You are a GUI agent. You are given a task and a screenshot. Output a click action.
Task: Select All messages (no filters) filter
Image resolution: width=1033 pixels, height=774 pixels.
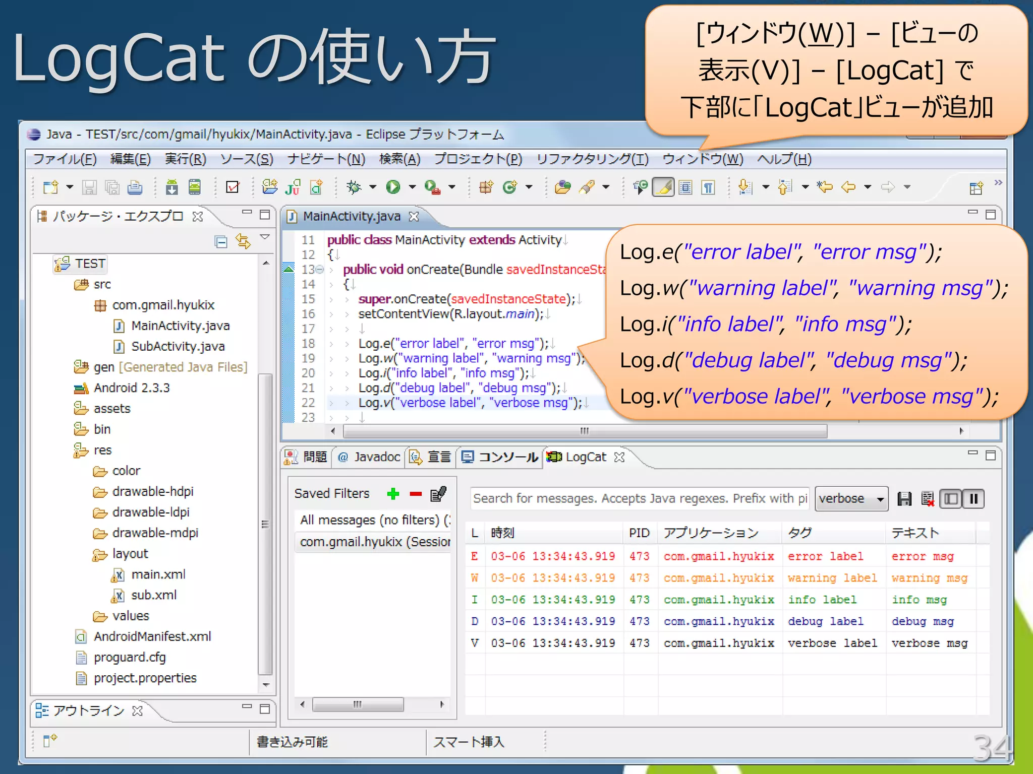[x=372, y=520]
